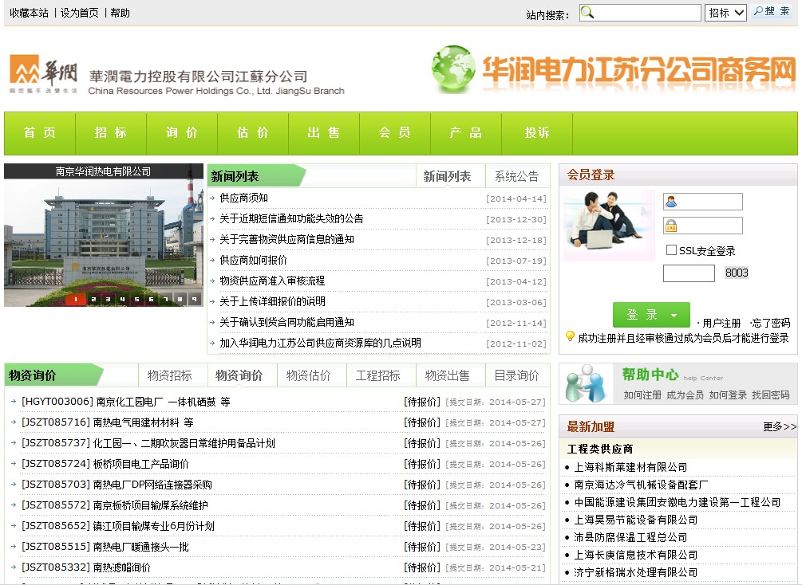Screen dimensions: 802x585
Task: Click the 收藏本站 link
Action: click(x=30, y=13)
